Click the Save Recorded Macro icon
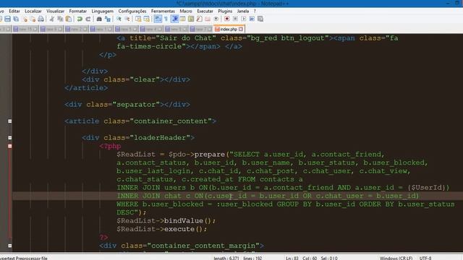 coord(260,19)
